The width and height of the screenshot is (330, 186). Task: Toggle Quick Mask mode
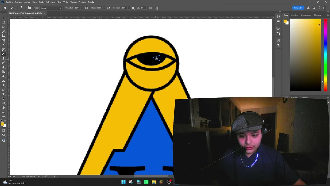[3, 130]
